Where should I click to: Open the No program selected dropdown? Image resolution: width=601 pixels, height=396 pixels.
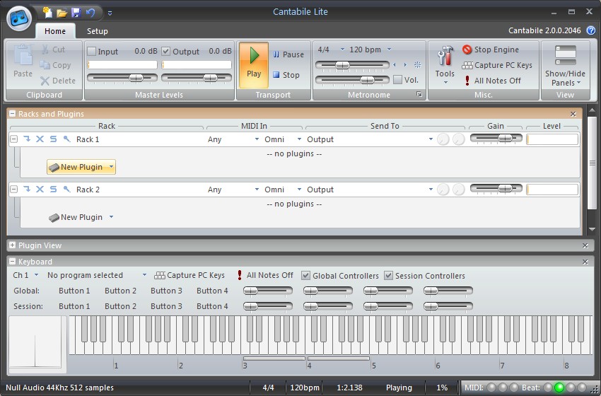click(97, 275)
